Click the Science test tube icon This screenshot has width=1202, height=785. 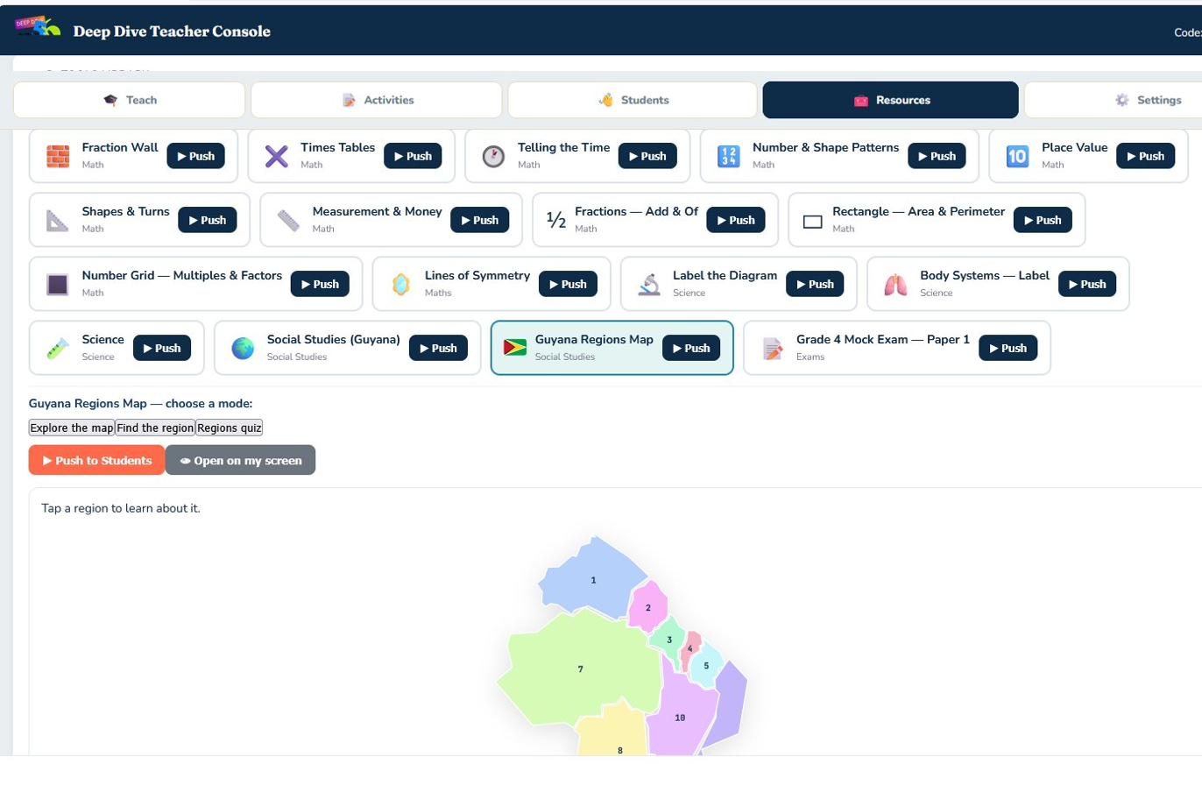(57, 348)
